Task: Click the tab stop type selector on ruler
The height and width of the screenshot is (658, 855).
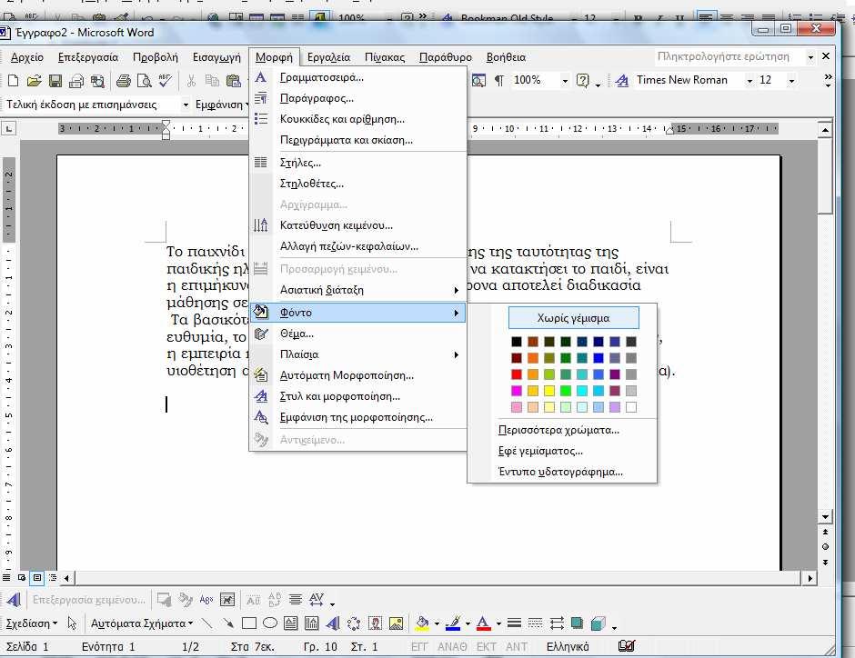Action: click(9, 128)
